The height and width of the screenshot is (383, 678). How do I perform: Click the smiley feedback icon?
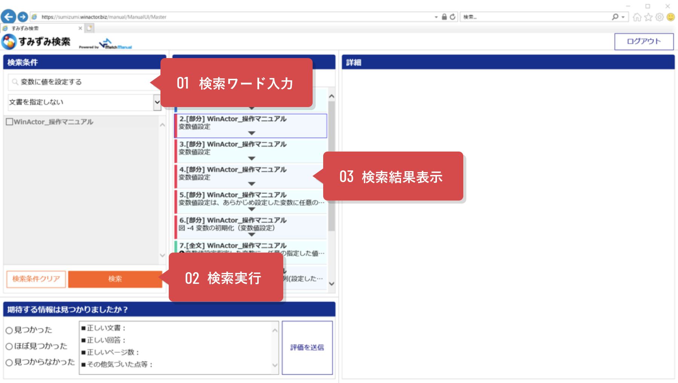coord(670,17)
